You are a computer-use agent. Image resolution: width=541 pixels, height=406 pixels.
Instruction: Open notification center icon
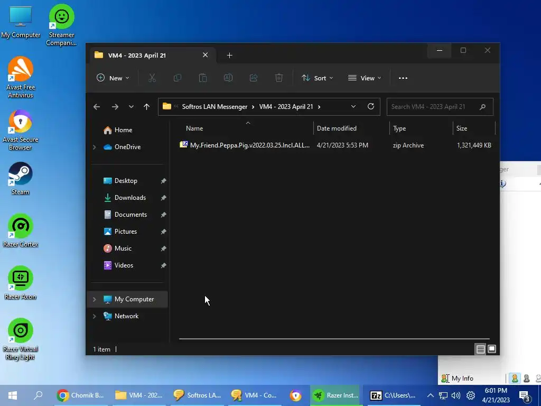[525, 395]
